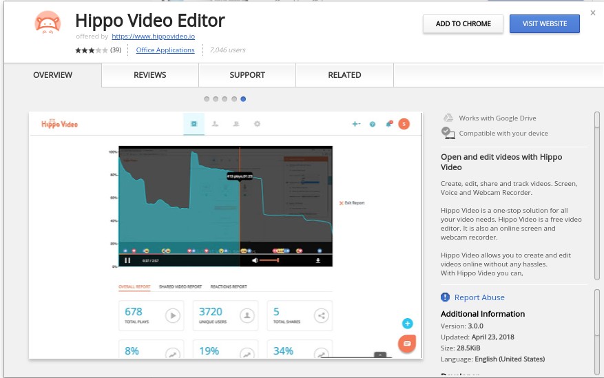Select the OVERALL REPORT tab in preview
The width and height of the screenshot is (604, 378).
134,287
